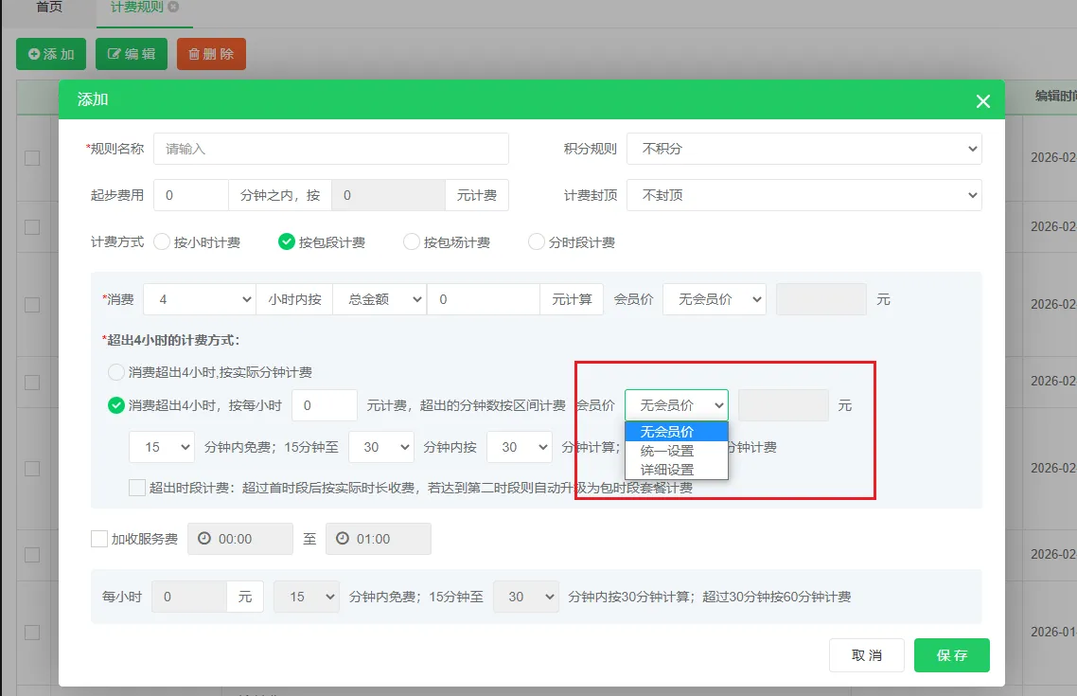
Task: Open the 总金额 dropdown selector
Action: 379,299
